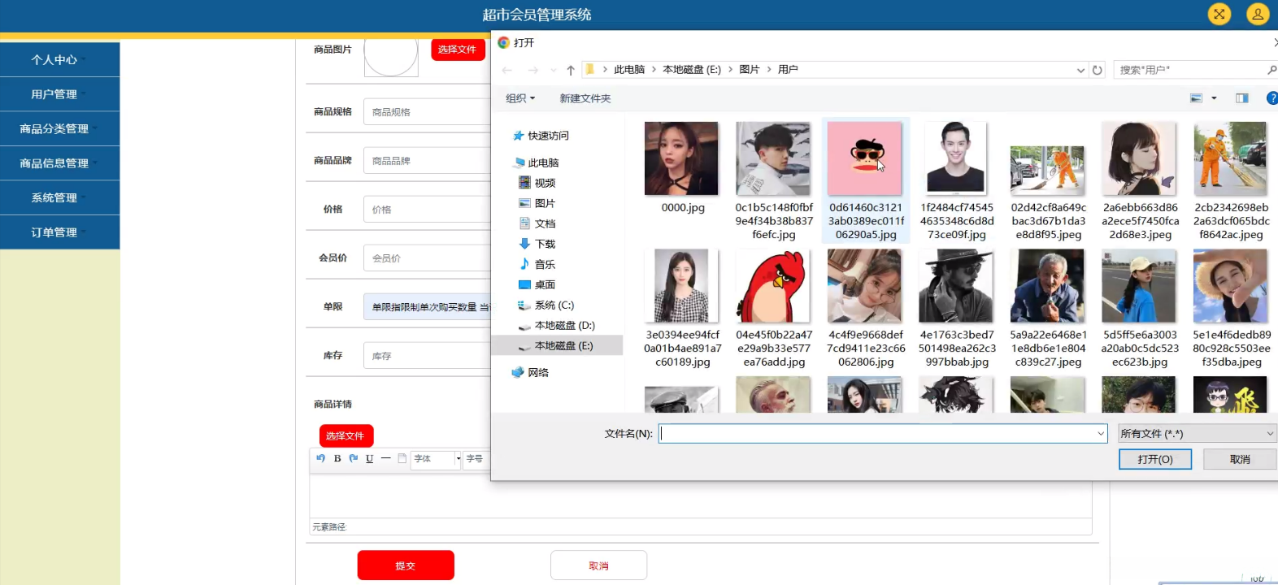Click 选择文件 under 商品详情
This screenshot has width=1278, height=585.
coord(346,436)
